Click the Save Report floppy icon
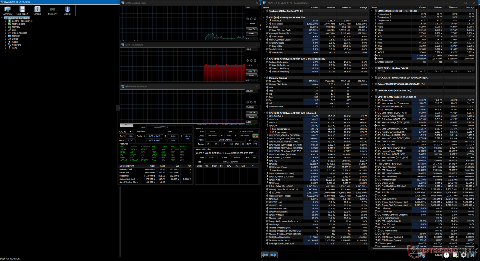 pyautogui.click(x=22, y=9)
